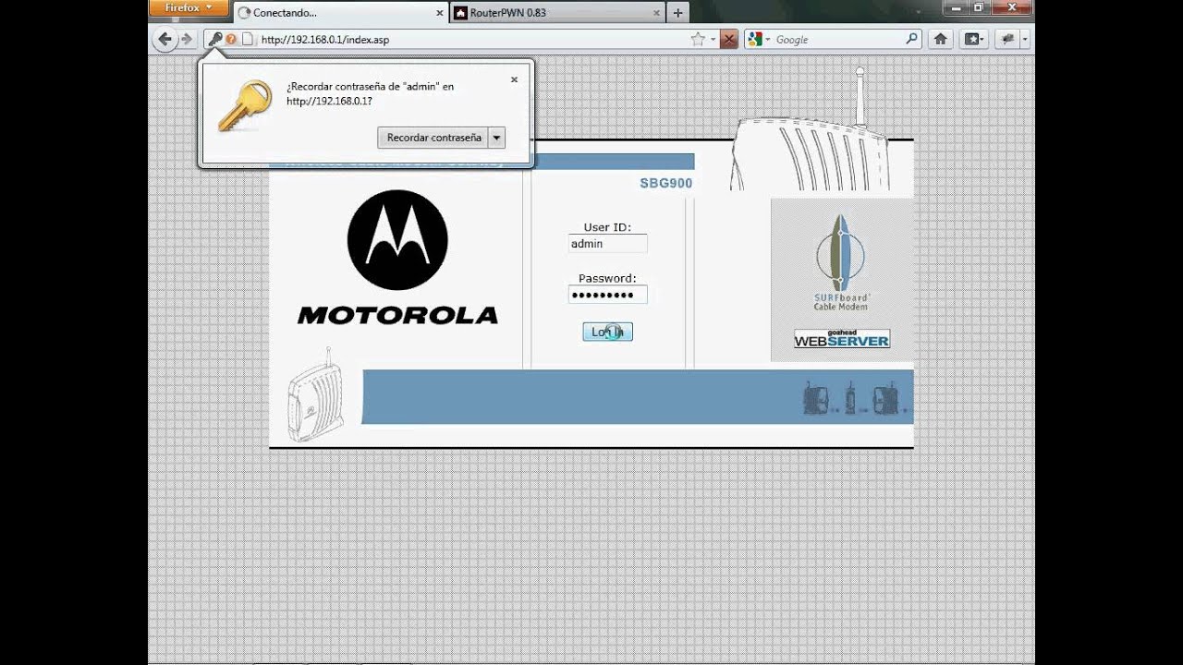Bookmark page with the star icon
1183x665 pixels.
click(698, 40)
